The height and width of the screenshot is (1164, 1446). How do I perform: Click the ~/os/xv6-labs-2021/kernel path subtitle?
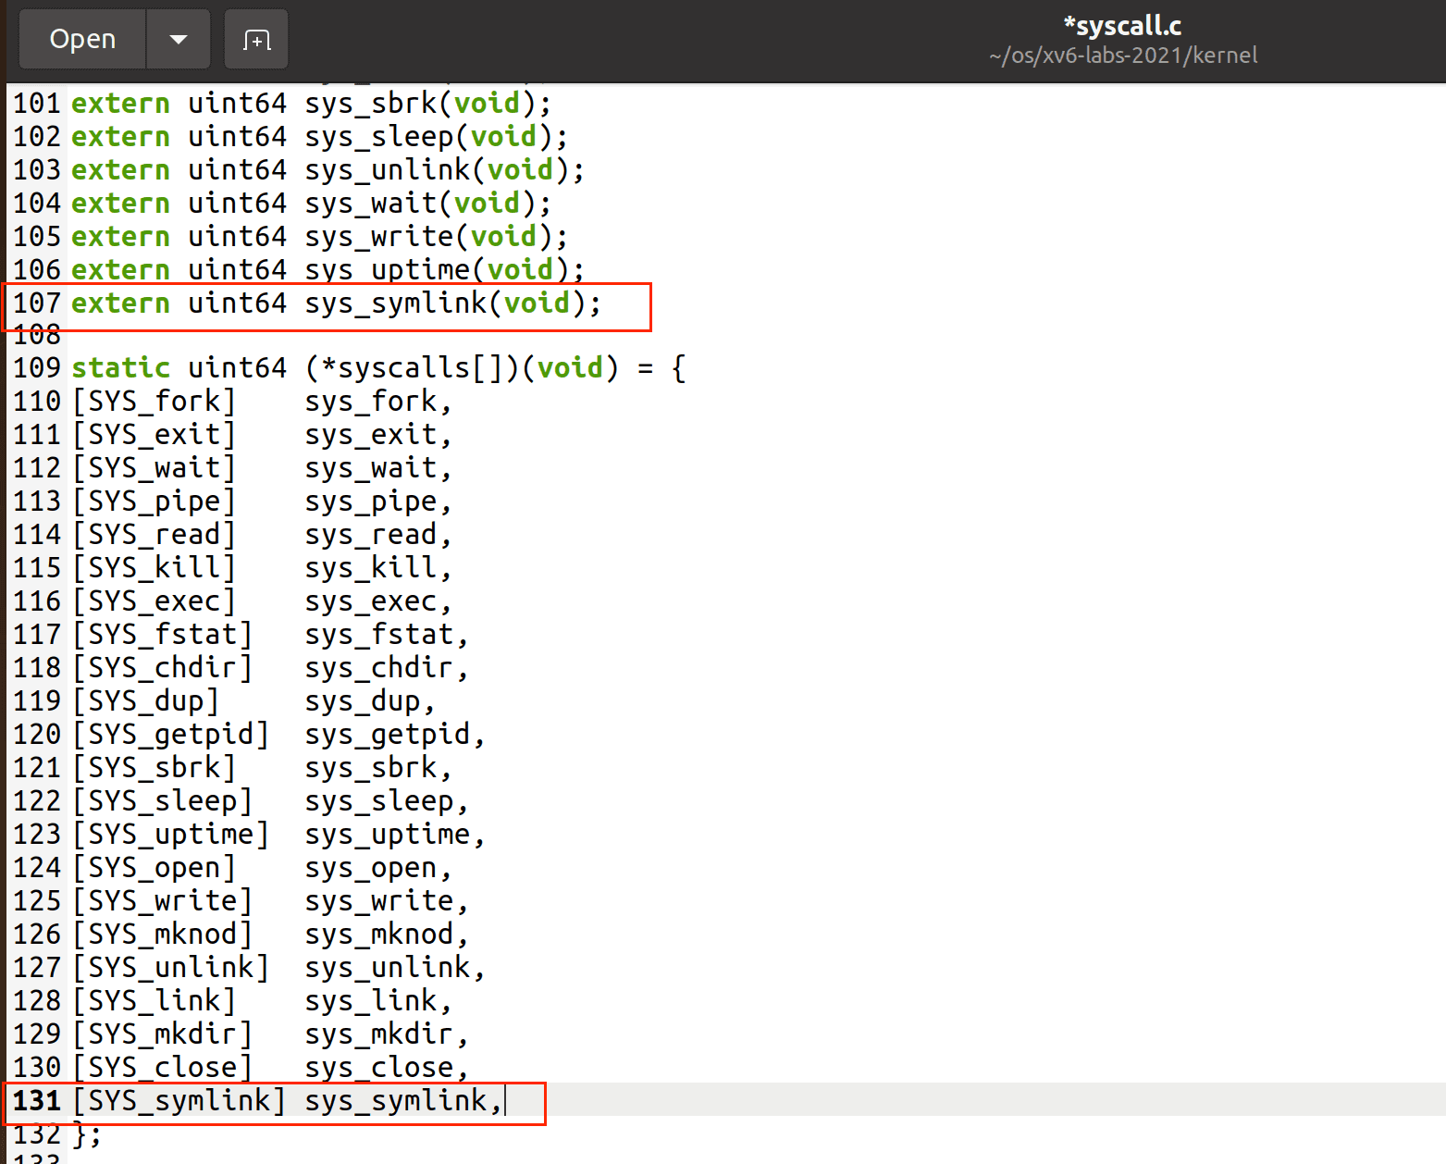coord(1122,56)
